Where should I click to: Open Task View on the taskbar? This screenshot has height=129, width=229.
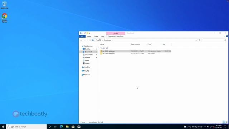55,126
